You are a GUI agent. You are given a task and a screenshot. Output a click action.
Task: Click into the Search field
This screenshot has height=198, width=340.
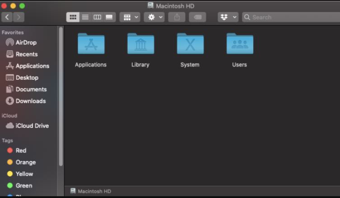coord(291,17)
